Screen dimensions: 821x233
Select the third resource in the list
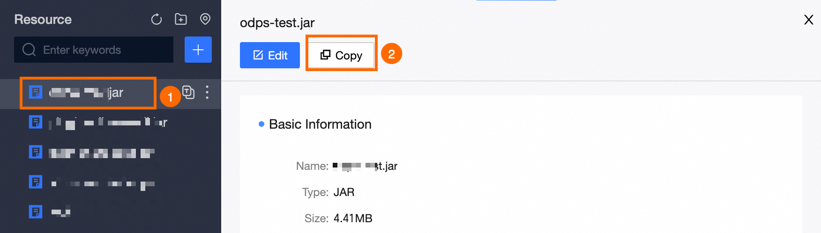pyautogui.click(x=101, y=153)
